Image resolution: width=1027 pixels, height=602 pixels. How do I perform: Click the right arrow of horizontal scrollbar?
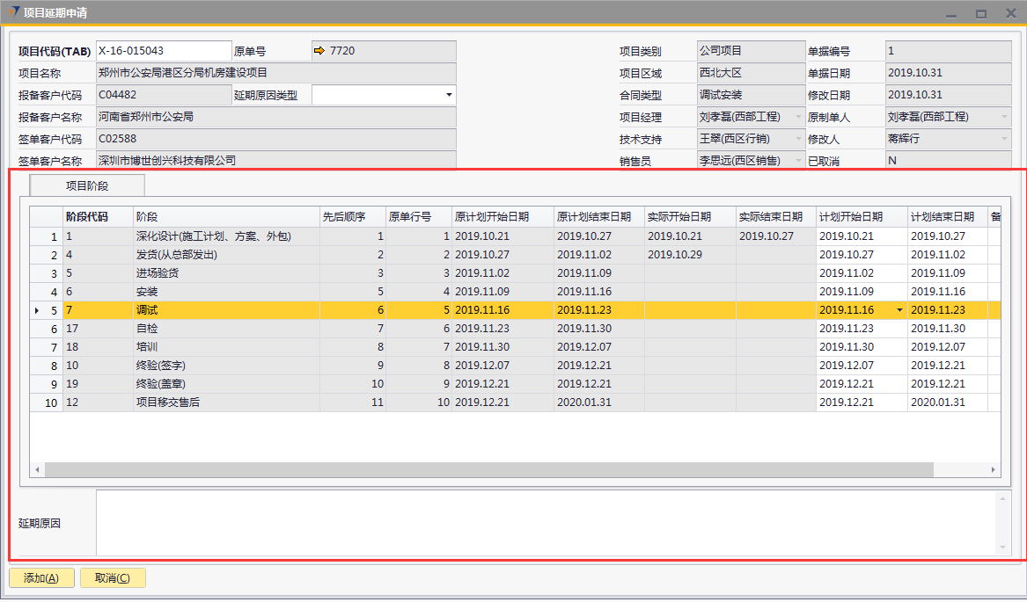994,470
